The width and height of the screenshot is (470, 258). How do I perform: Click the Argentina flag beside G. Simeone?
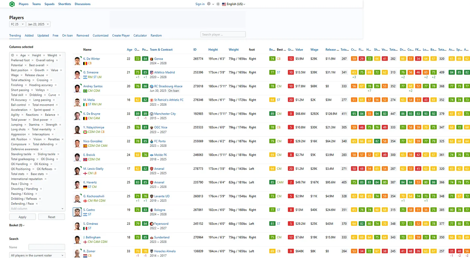[x=85, y=77]
